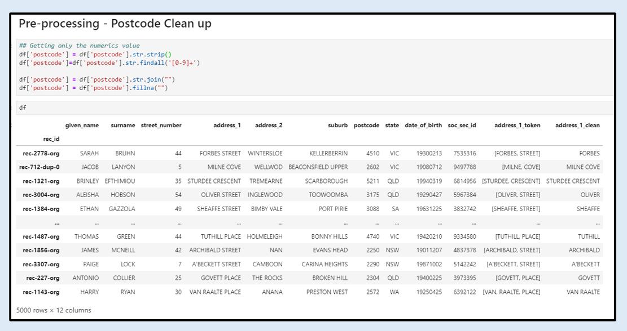
Task: Click the given name ANTONIO
Action: coord(86,278)
